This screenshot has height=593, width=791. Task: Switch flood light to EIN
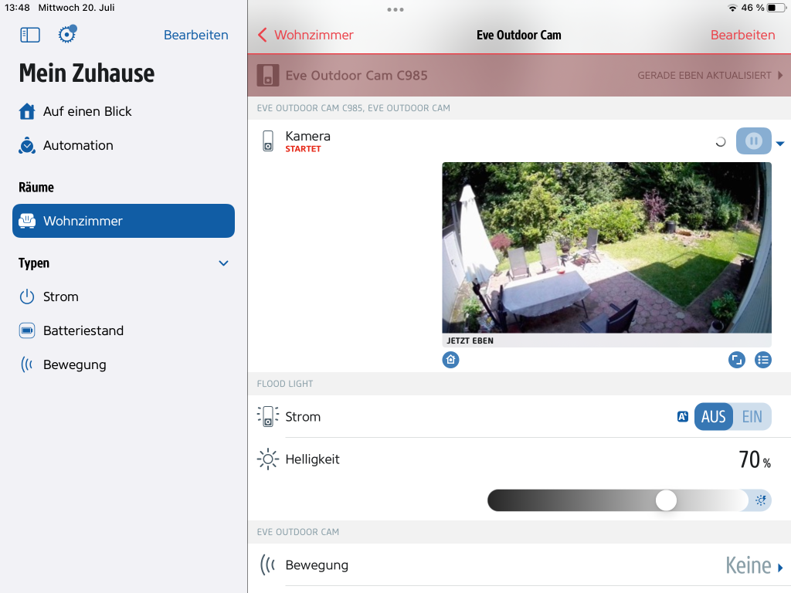coord(752,416)
